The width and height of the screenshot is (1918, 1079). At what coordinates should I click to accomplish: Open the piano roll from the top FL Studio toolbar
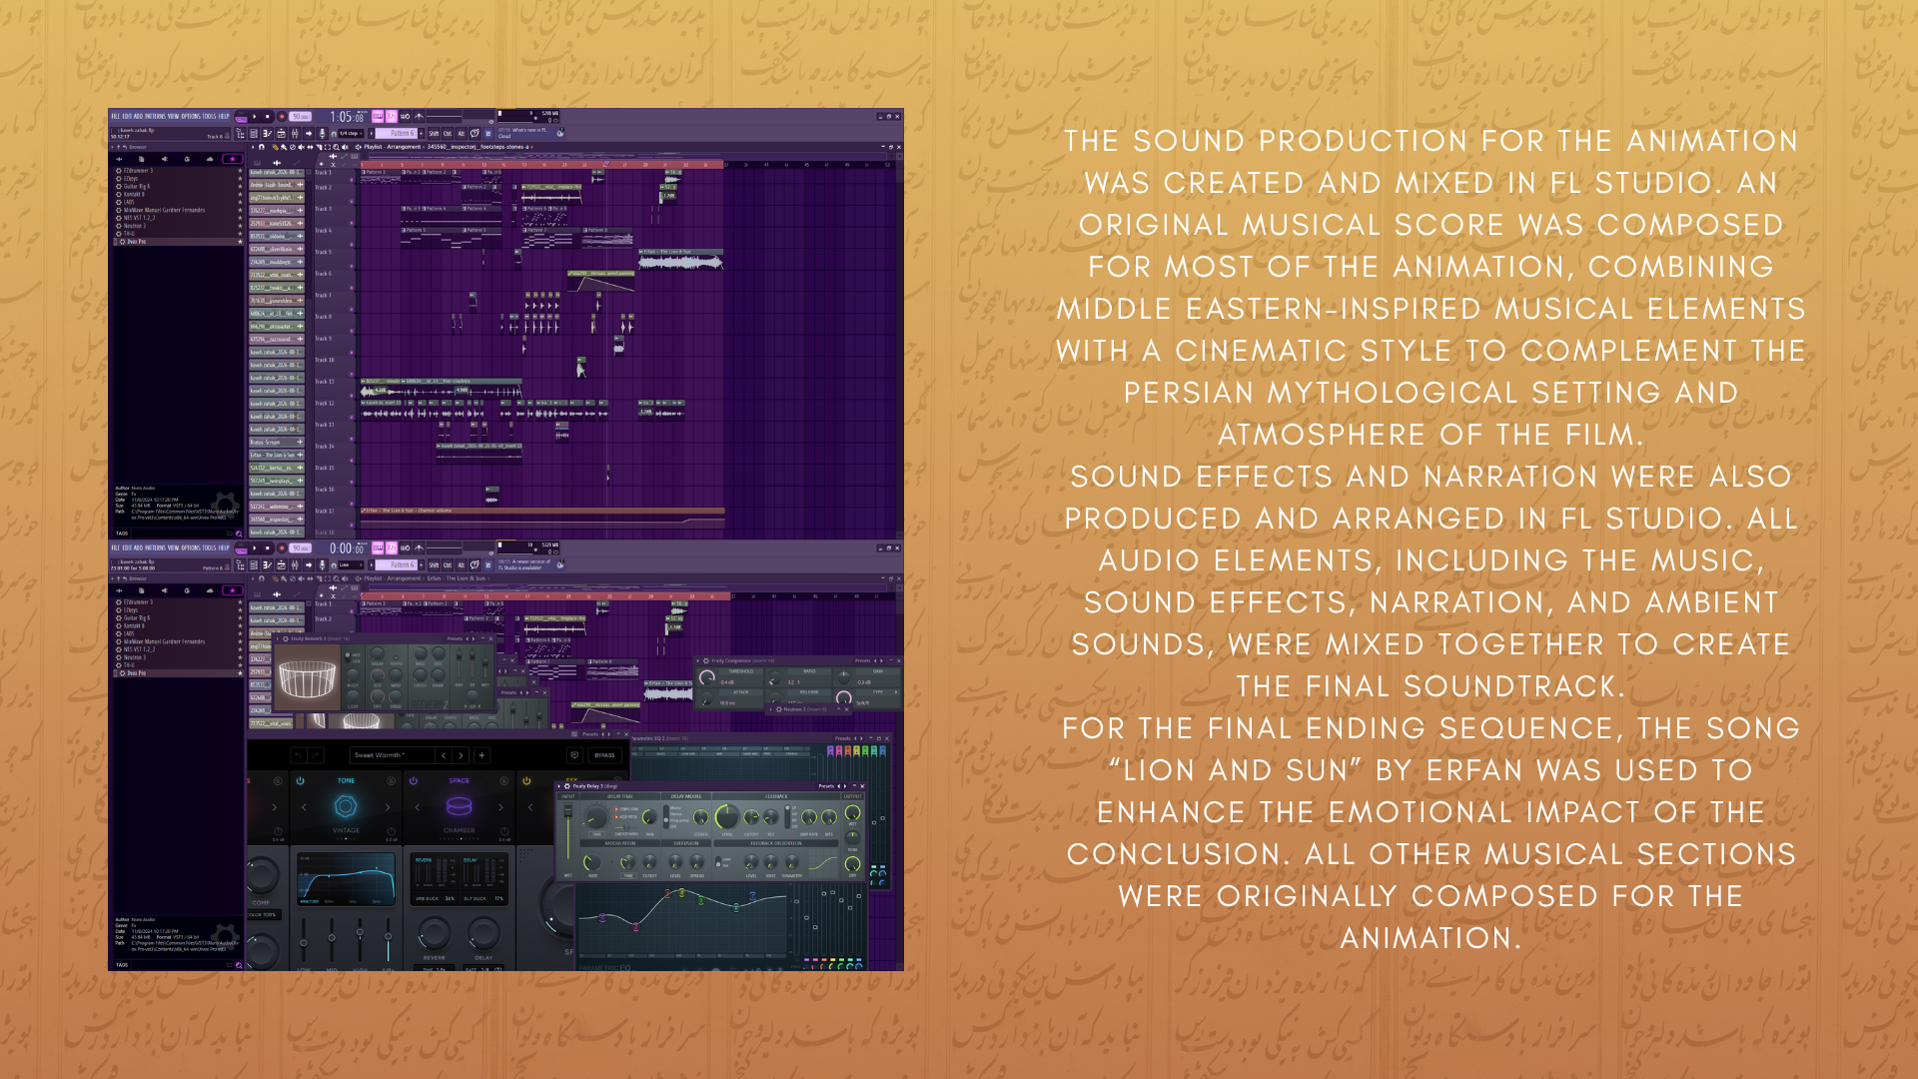[x=268, y=133]
